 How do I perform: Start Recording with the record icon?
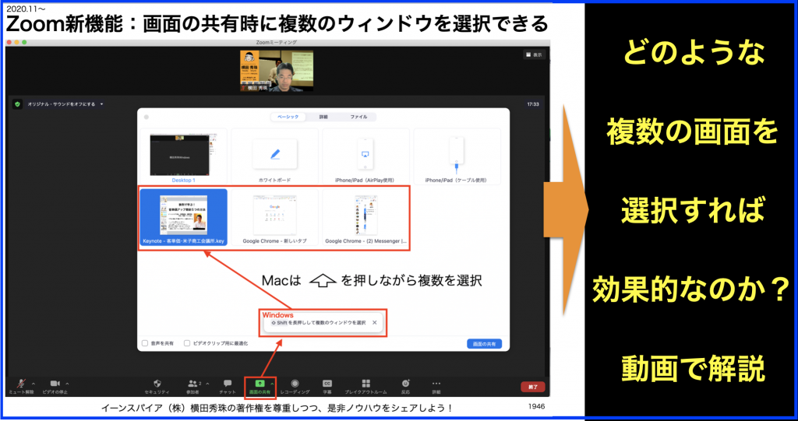pyautogui.click(x=295, y=384)
